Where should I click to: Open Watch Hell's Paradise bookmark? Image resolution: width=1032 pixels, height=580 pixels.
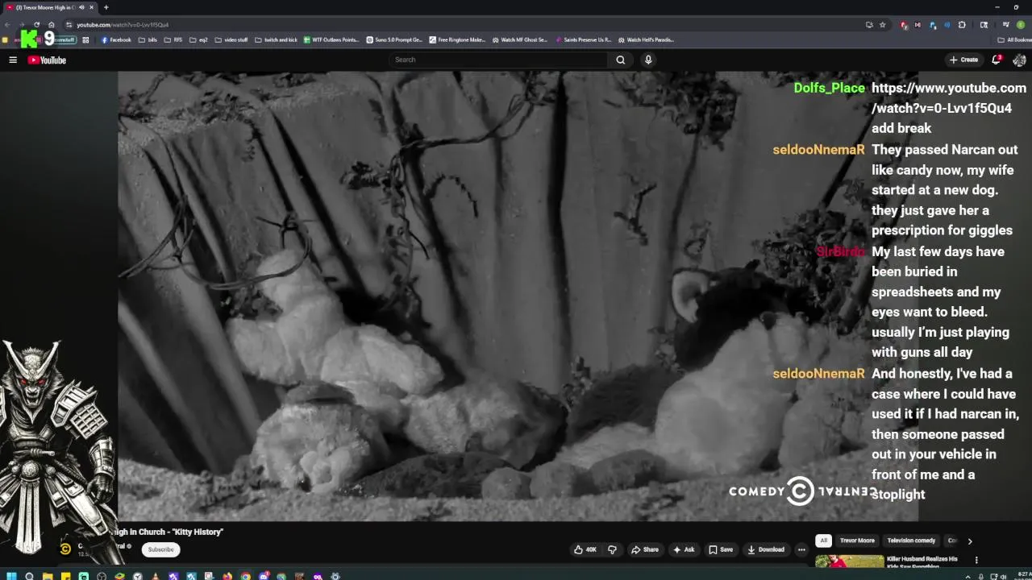pos(646,39)
